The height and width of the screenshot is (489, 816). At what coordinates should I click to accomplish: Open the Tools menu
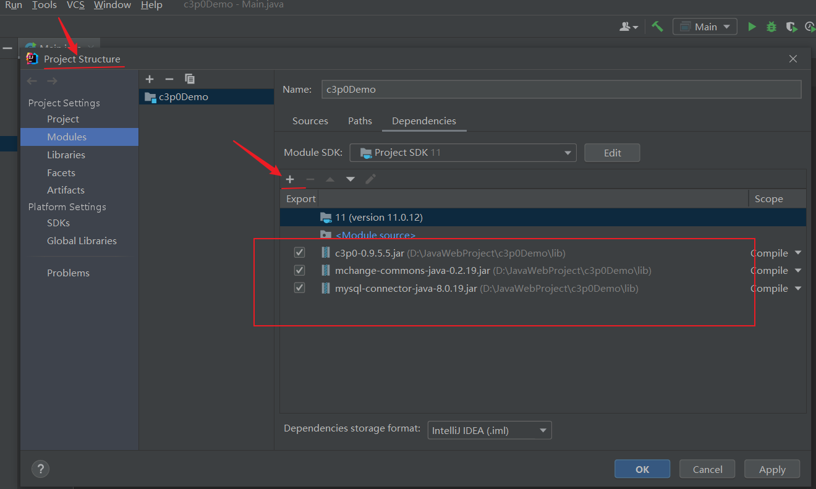(45, 5)
